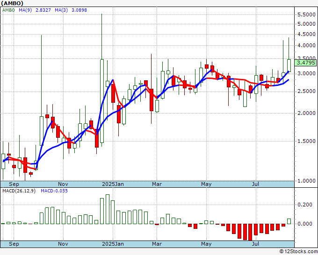The image size is (318, 255).
Task: Click the 5.5000 price axis label
Action: (306, 14)
